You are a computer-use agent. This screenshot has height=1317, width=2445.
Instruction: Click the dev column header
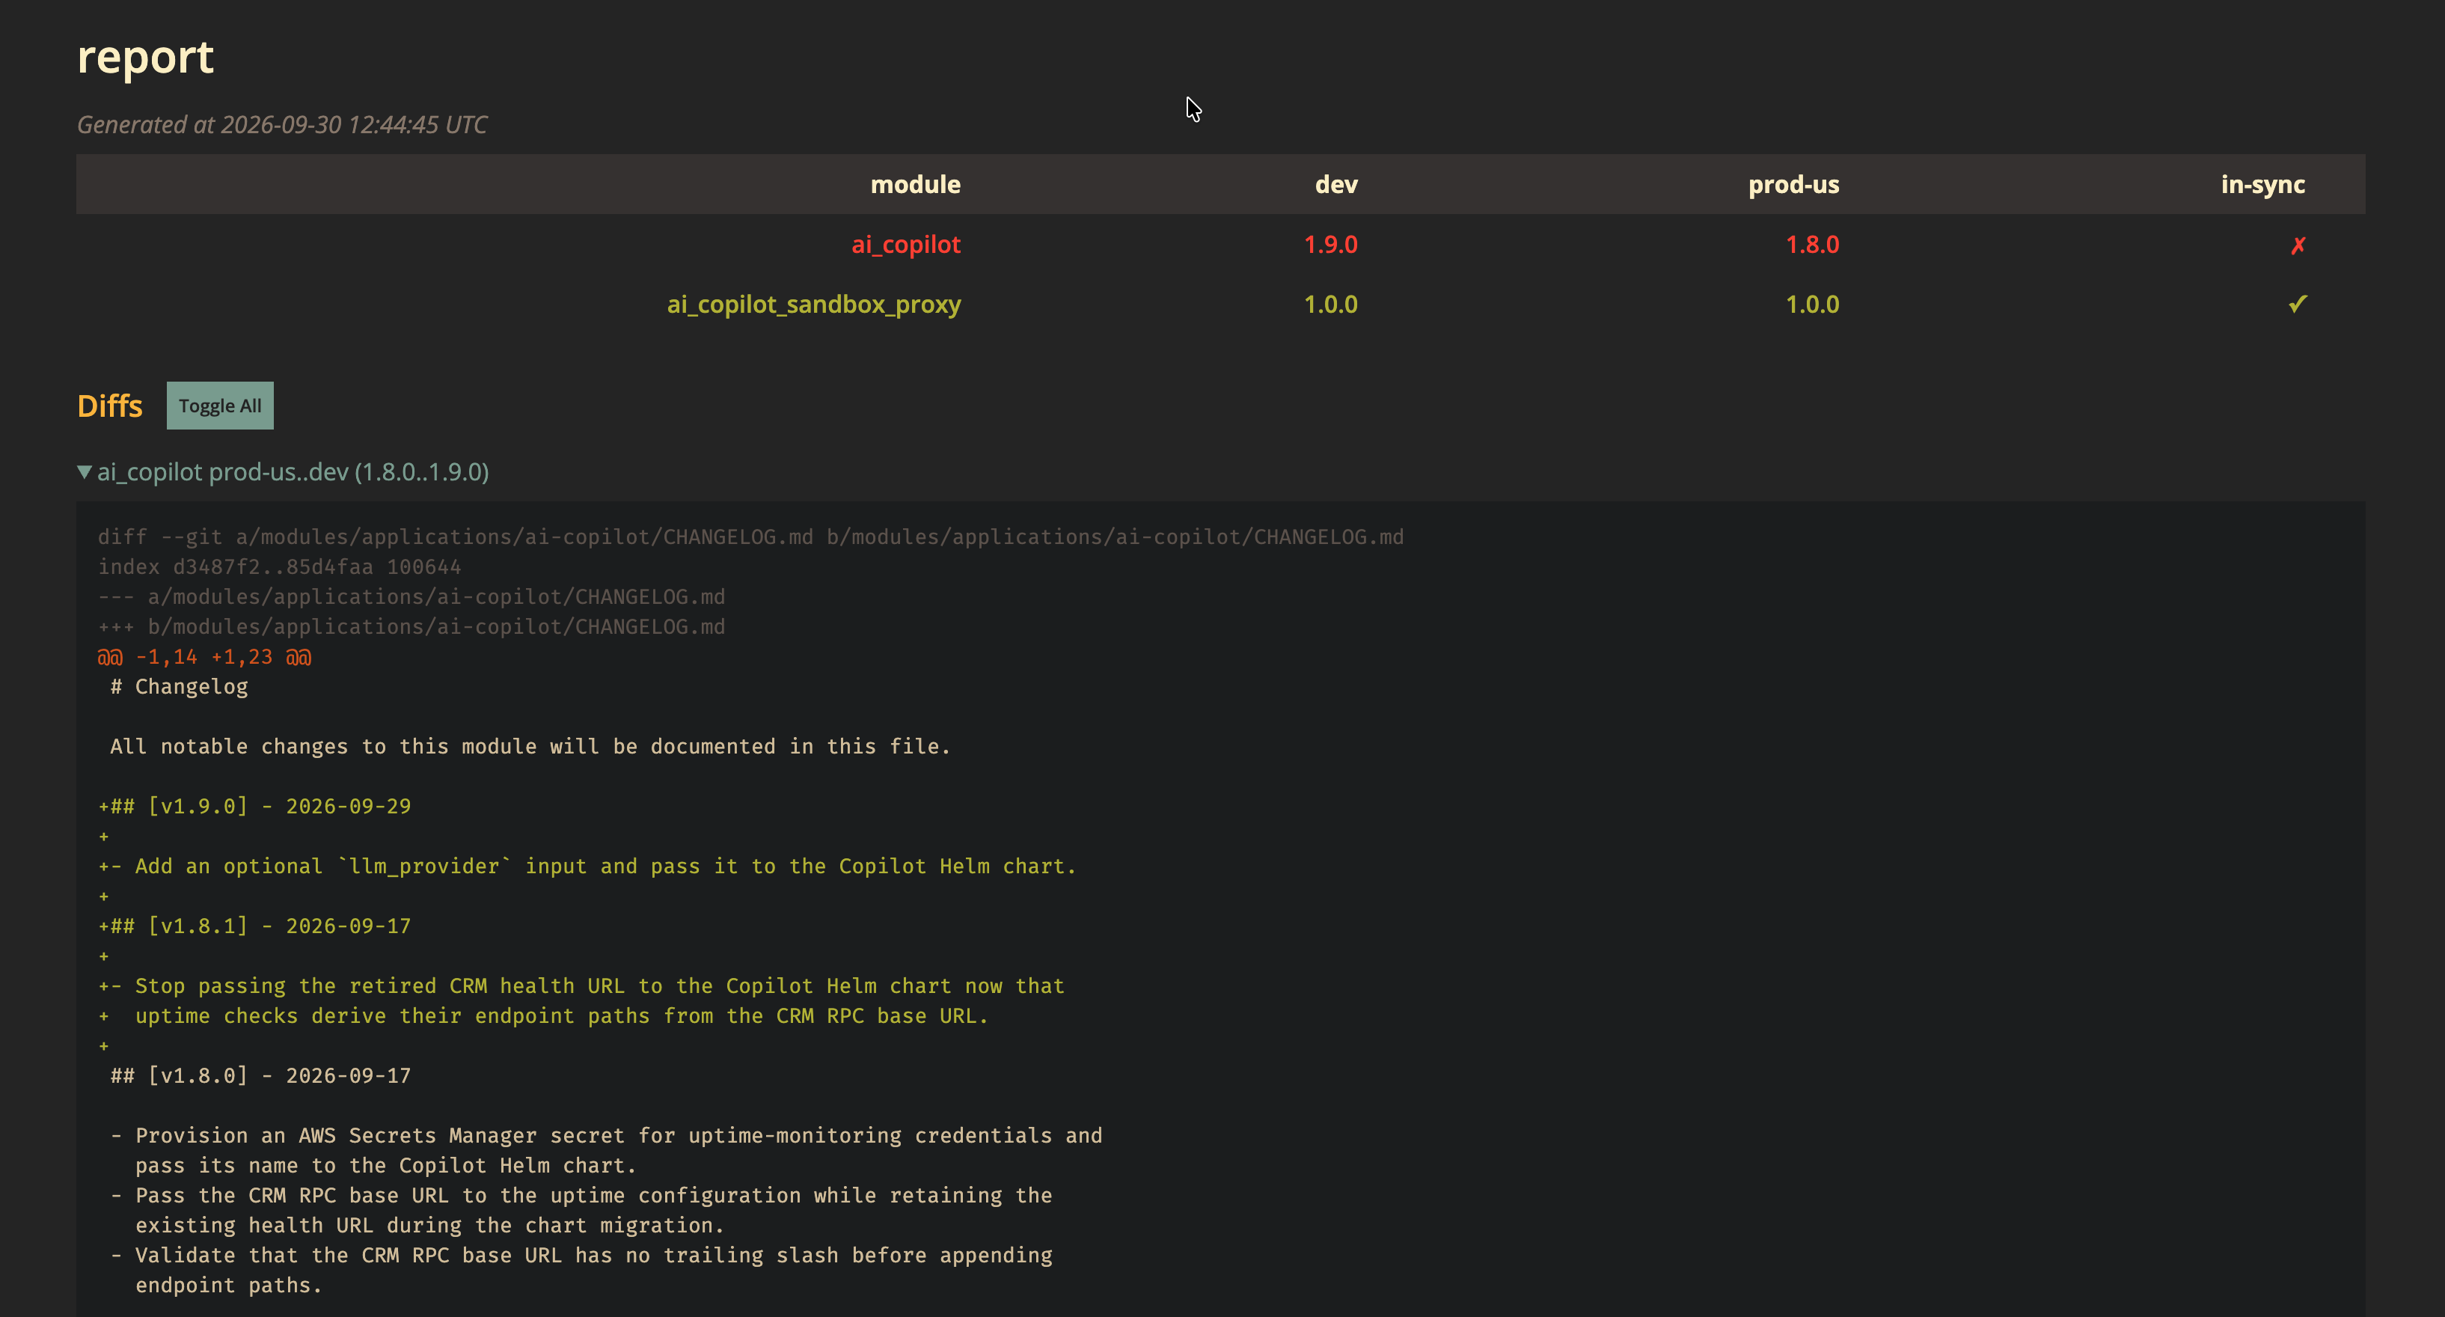1336,184
